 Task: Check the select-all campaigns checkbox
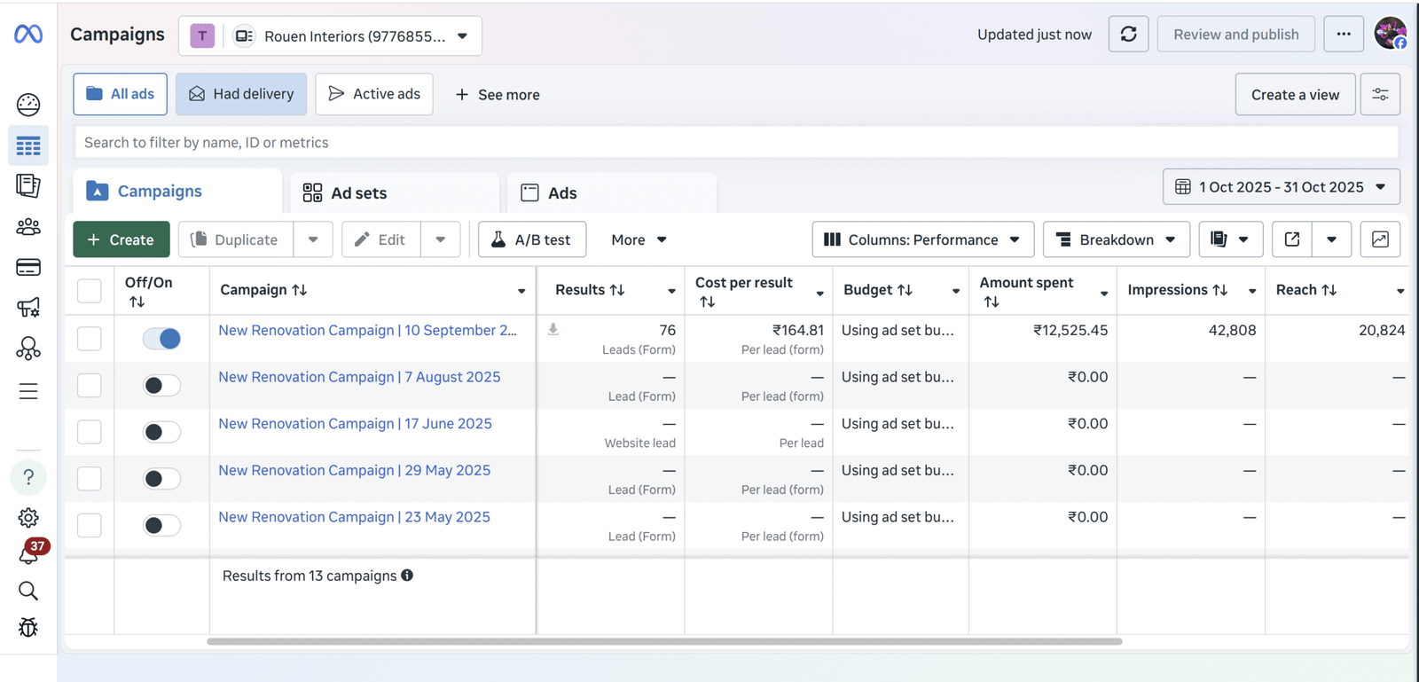point(90,291)
